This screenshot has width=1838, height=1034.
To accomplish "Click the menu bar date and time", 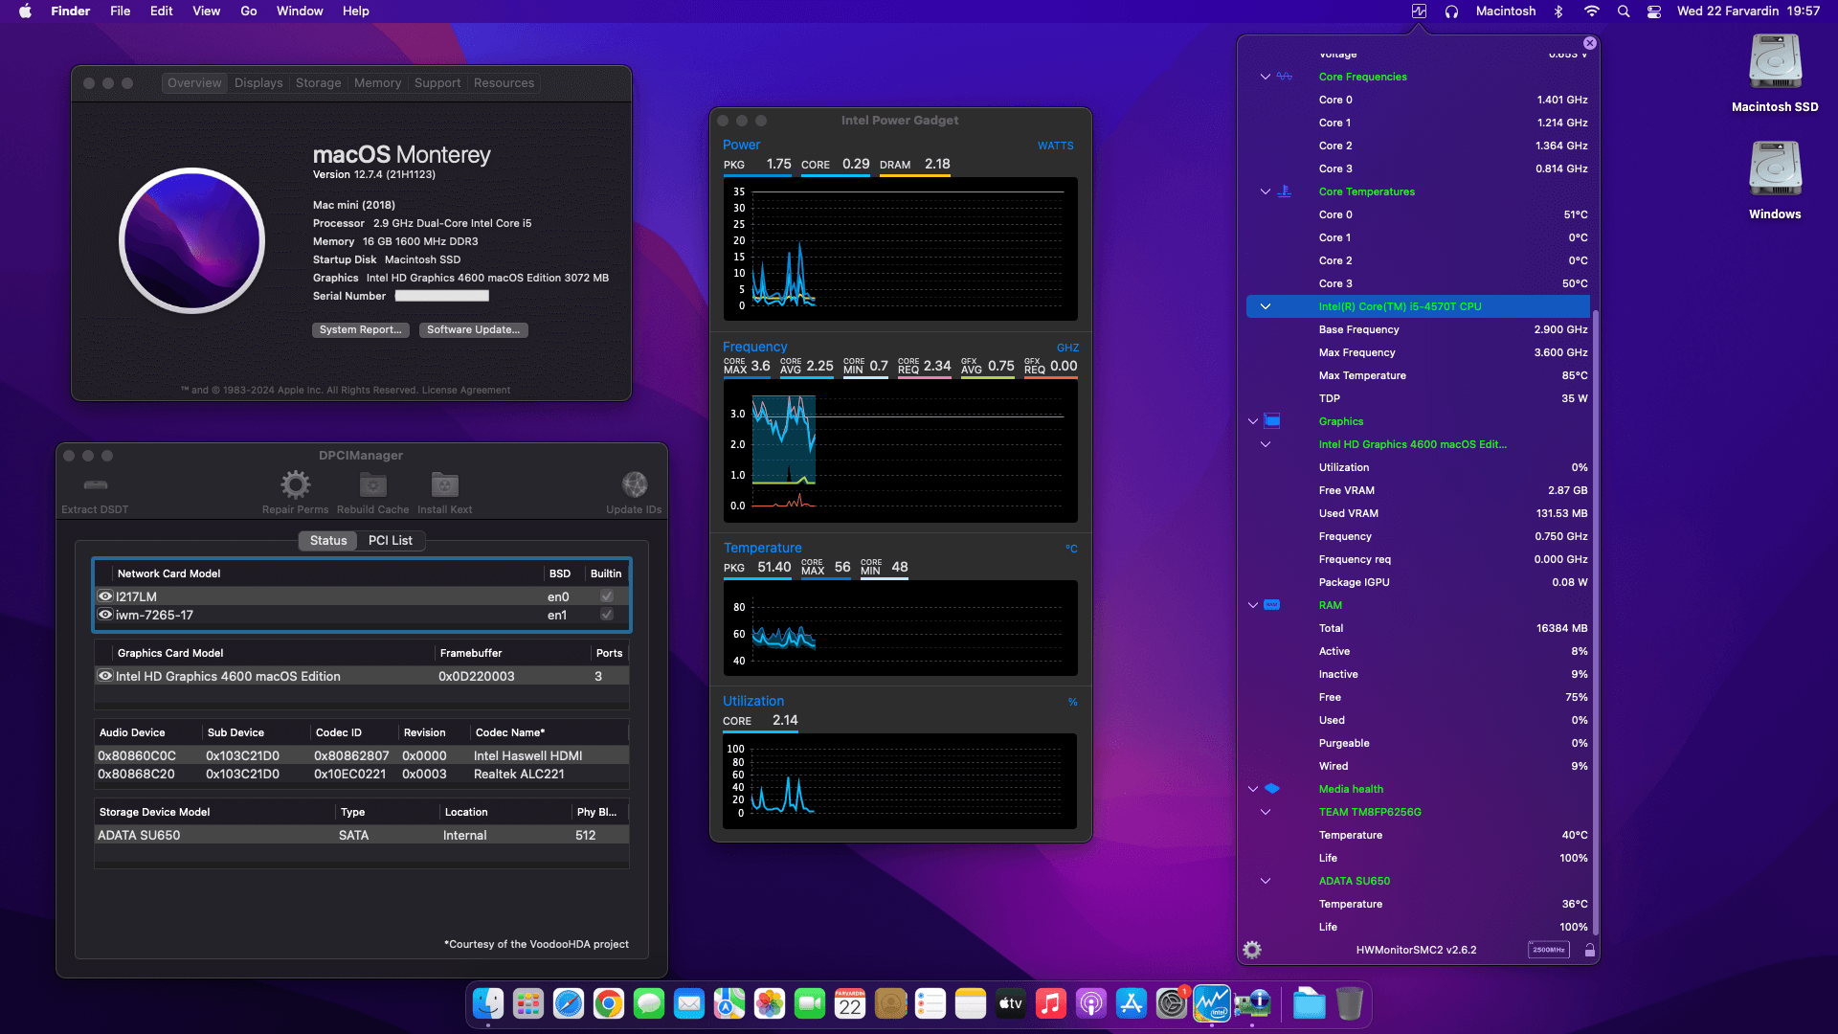I will tap(1748, 11).
